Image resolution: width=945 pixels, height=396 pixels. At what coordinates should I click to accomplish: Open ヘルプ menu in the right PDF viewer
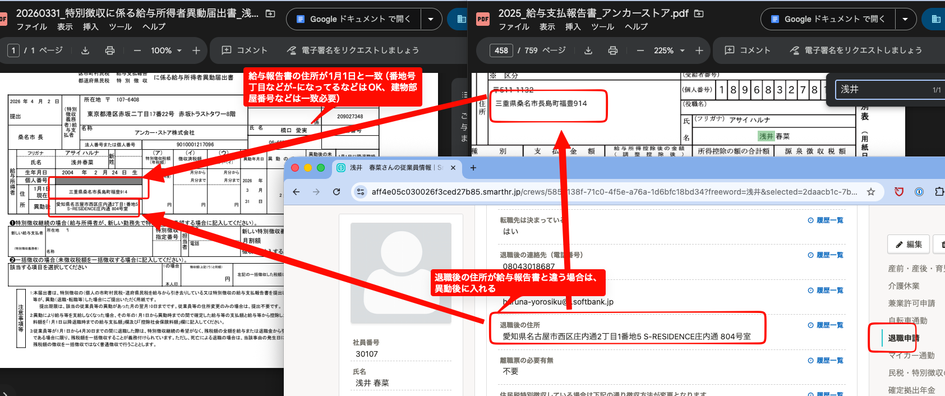pyautogui.click(x=636, y=27)
